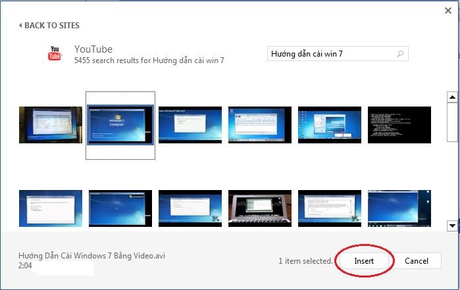Close the dialog with the X icon
Screen dimensions: 460x290
(448, 11)
